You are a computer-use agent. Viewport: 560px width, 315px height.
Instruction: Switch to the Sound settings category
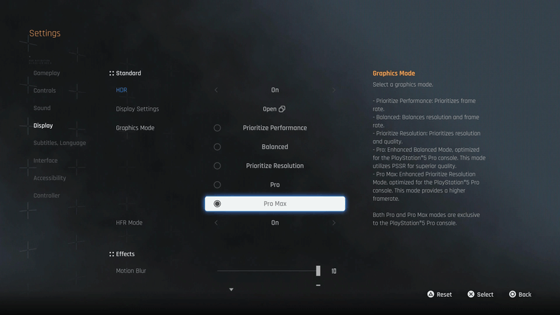click(42, 108)
